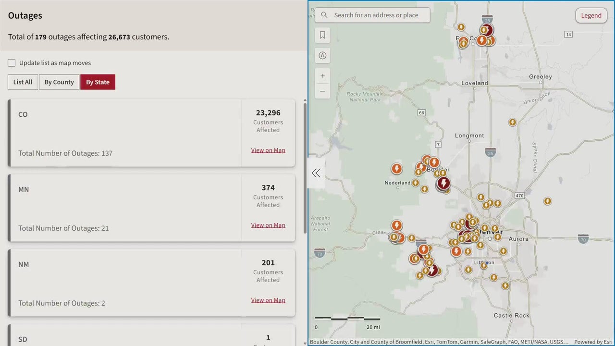The height and width of the screenshot is (346, 615).
Task: Click the locate-me compass icon
Action: pos(322,55)
